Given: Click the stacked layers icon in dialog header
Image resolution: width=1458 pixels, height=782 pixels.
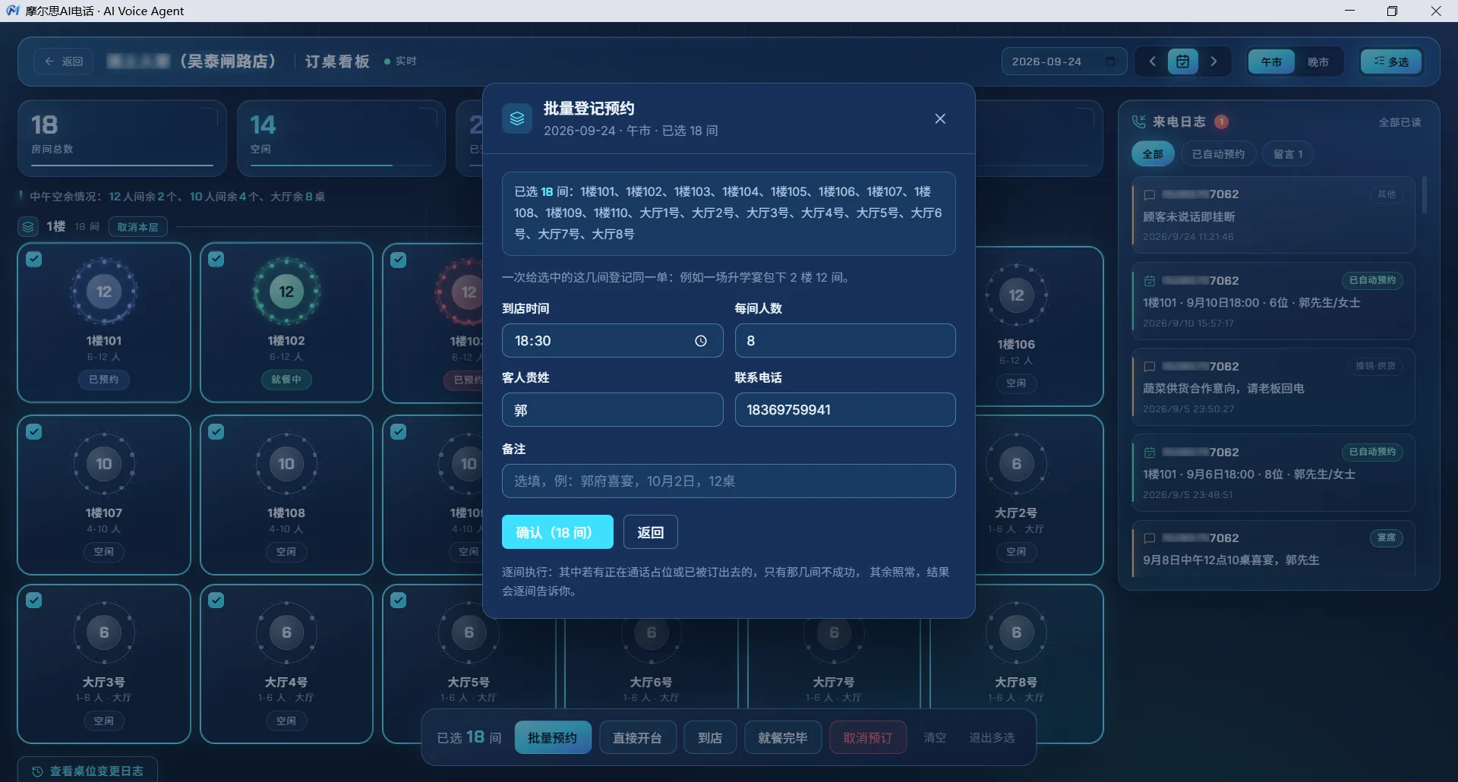Looking at the screenshot, I should click(x=517, y=118).
